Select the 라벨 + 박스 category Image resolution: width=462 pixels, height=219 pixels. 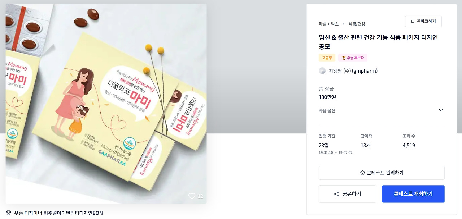[x=328, y=24]
